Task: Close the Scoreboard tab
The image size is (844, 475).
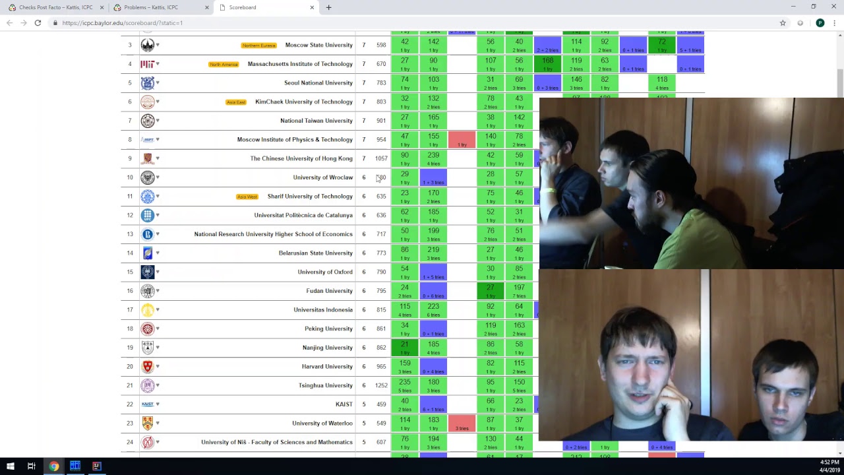Action: pyautogui.click(x=312, y=7)
